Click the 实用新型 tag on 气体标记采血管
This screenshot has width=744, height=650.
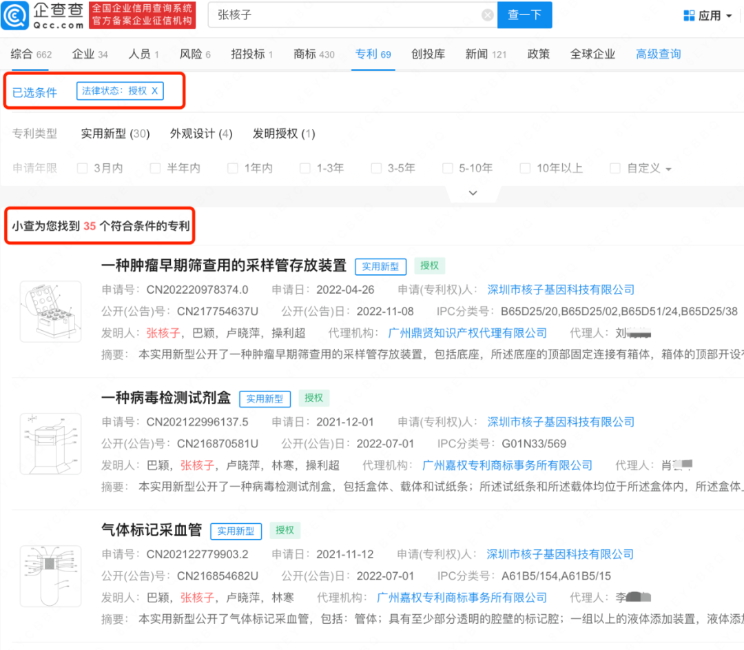click(236, 531)
